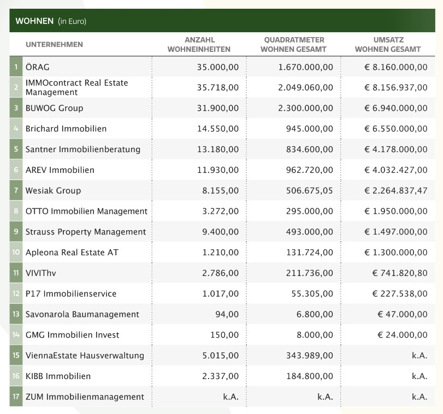Viewport: 443px width, 414px height.
Task: Select the rank 7 badge for Wesiak Group
Action: [16, 191]
